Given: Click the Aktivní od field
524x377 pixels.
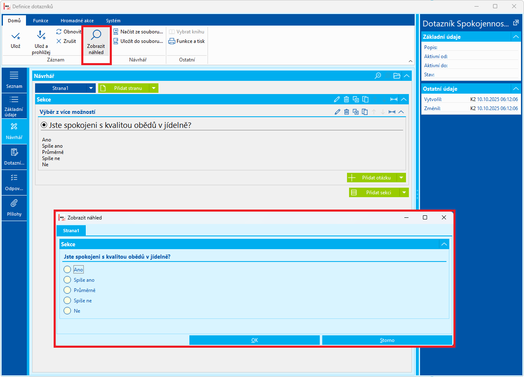Looking at the screenshot, I should 471,57.
